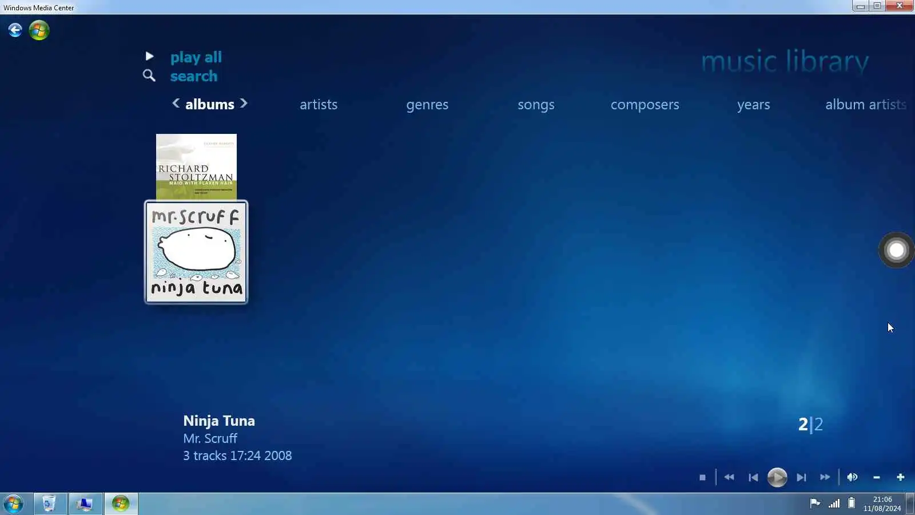Click the Ninja Tuna album title text
The height and width of the screenshot is (515, 915).
pos(219,421)
